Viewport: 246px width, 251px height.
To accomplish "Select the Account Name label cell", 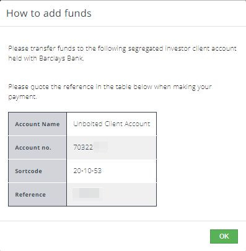I will [37, 124].
